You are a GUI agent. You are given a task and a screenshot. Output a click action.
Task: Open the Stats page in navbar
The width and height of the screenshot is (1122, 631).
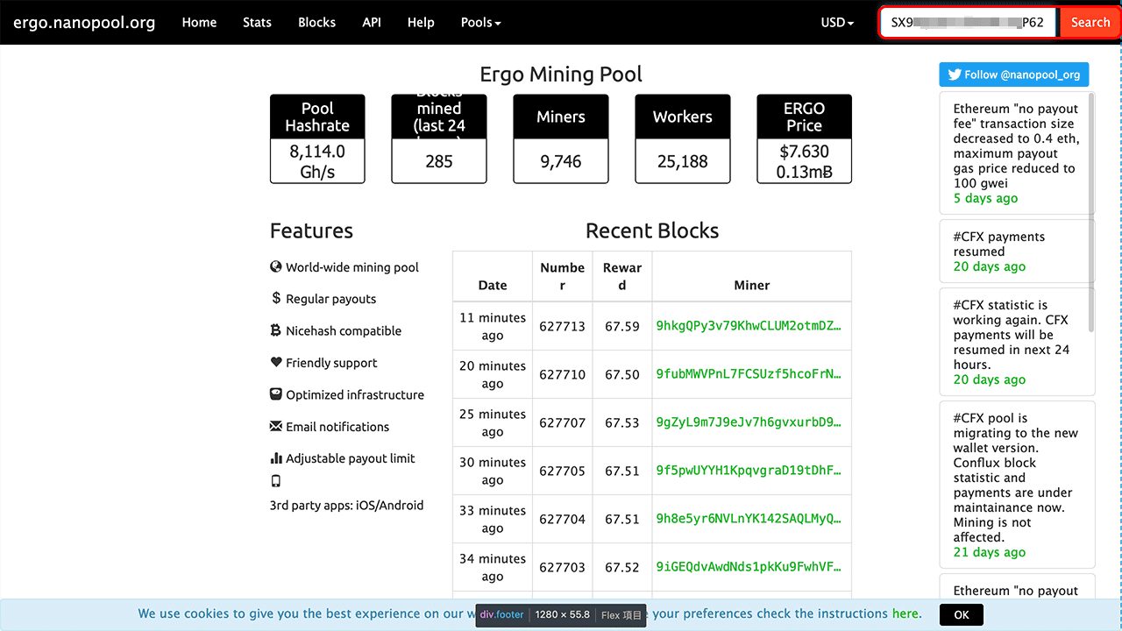[x=257, y=23]
